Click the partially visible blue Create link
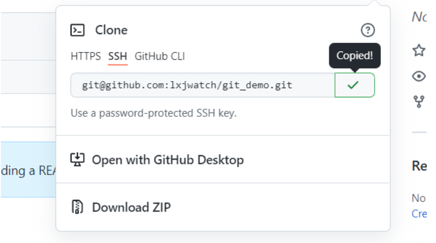This screenshot has height=243, width=436. (419, 214)
